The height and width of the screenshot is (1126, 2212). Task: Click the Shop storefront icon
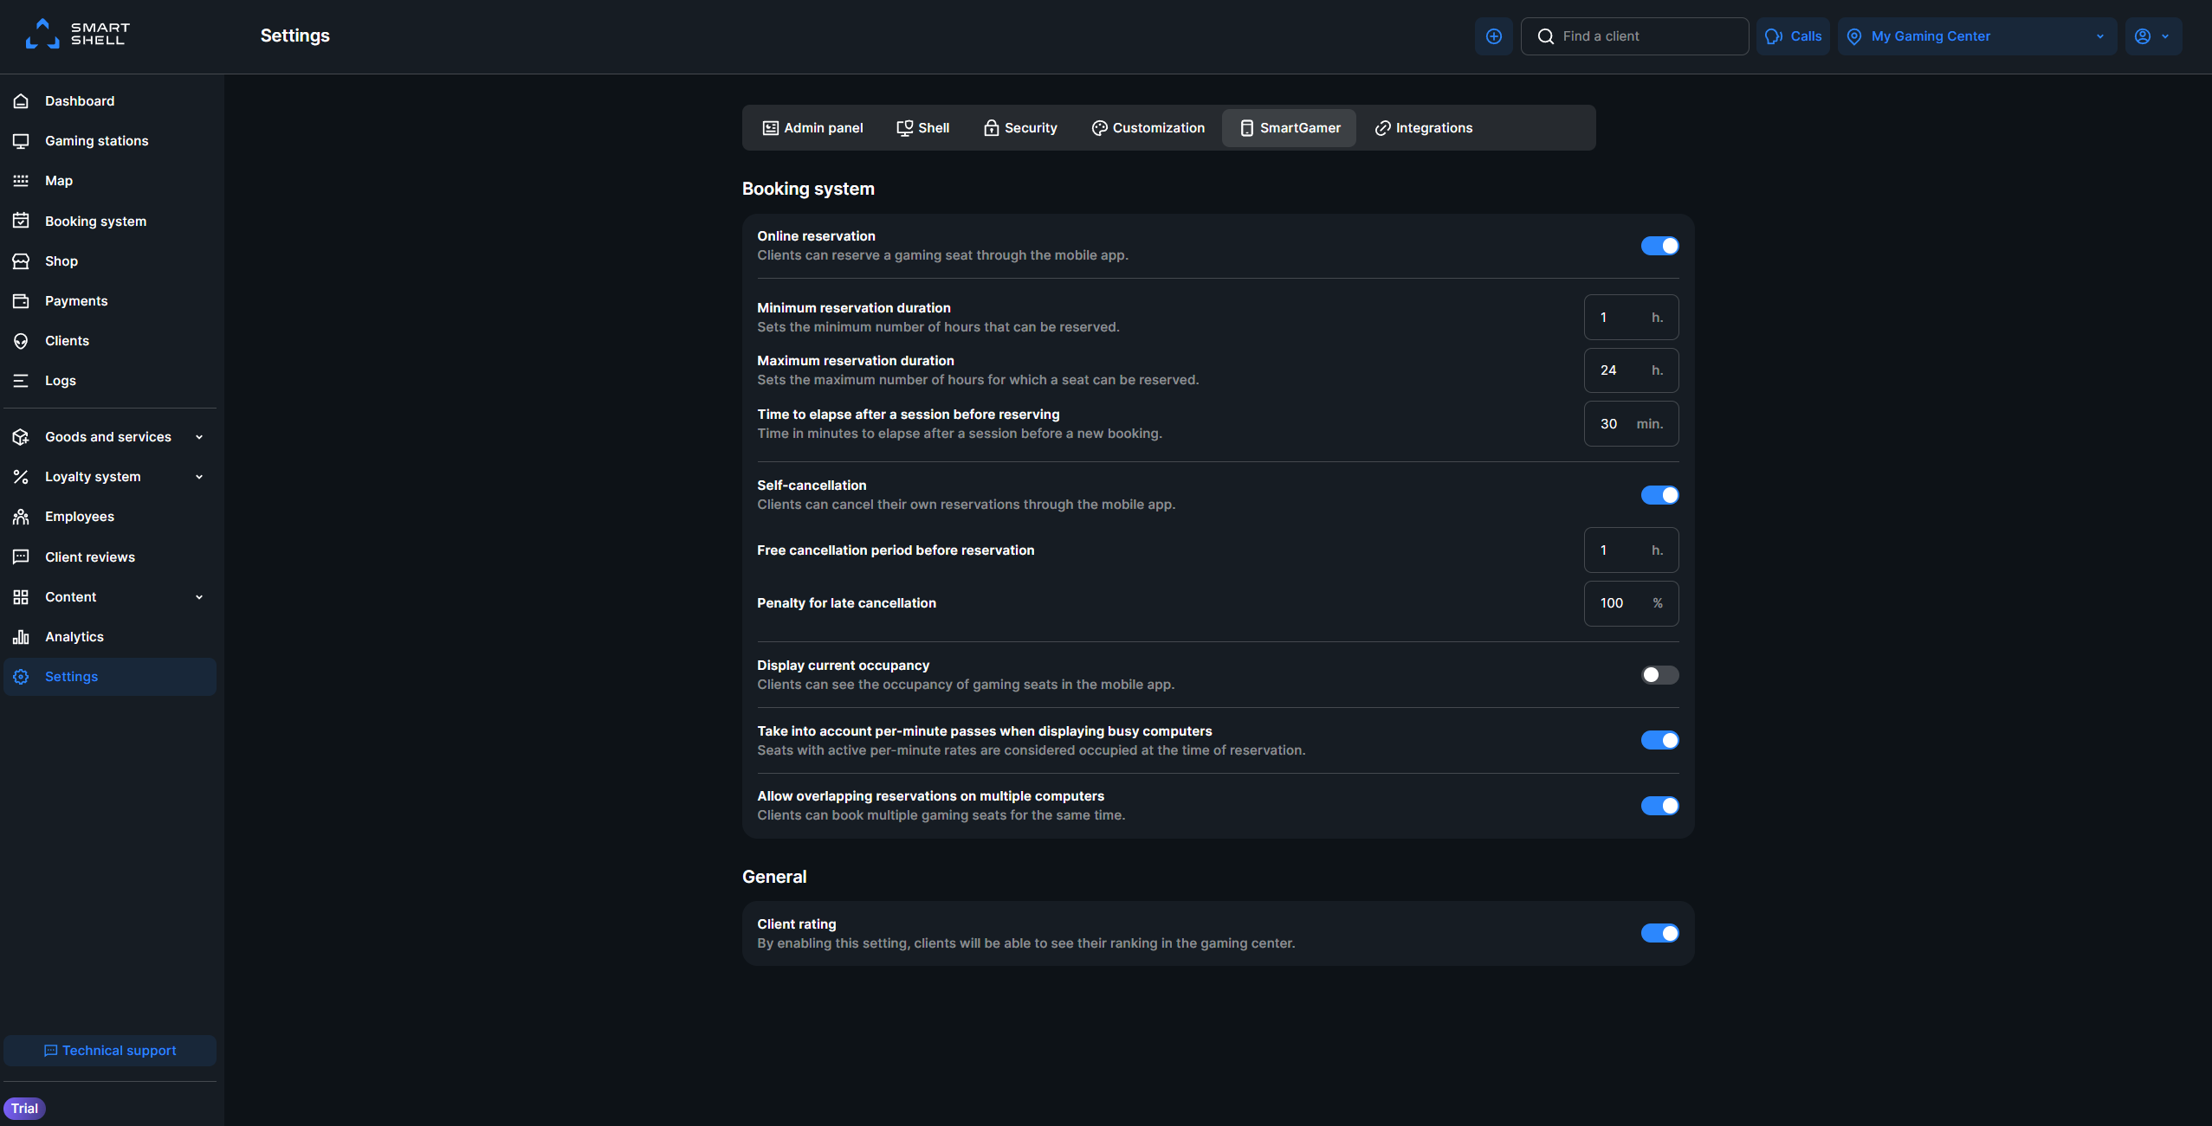pyautogui.click(x=21, y=261)
